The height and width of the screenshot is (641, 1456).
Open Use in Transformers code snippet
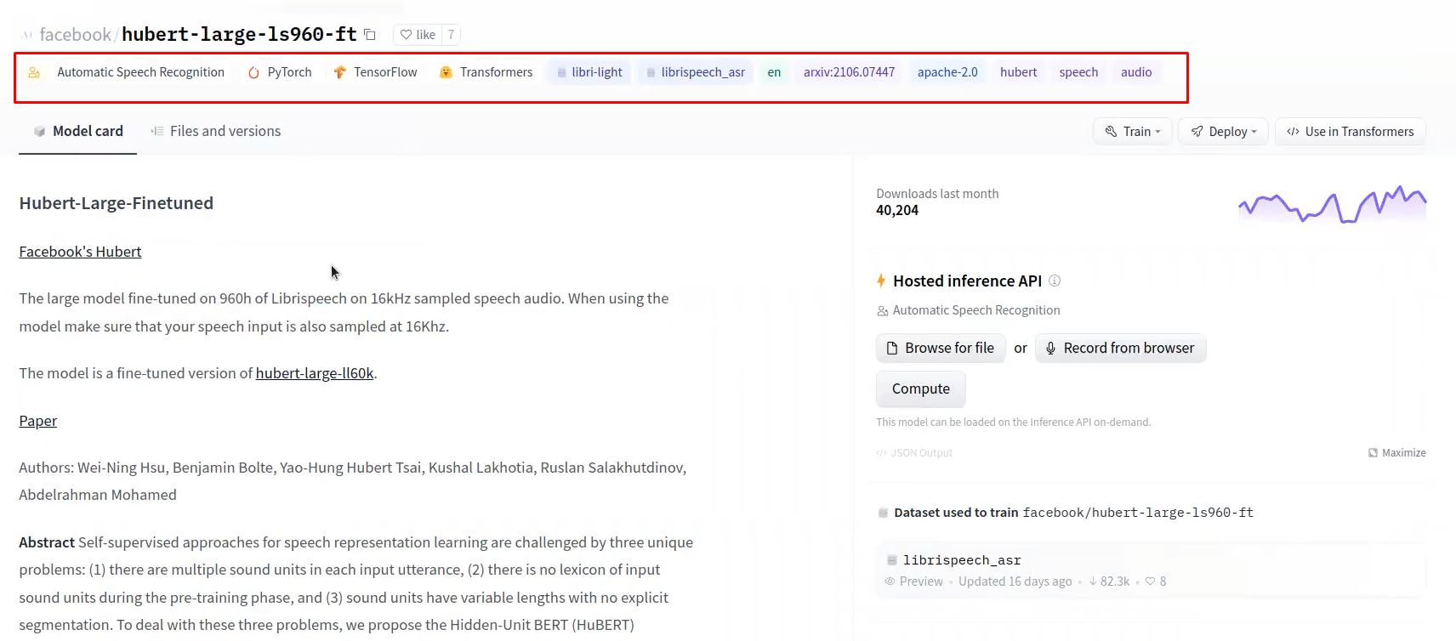[1351, 132]
